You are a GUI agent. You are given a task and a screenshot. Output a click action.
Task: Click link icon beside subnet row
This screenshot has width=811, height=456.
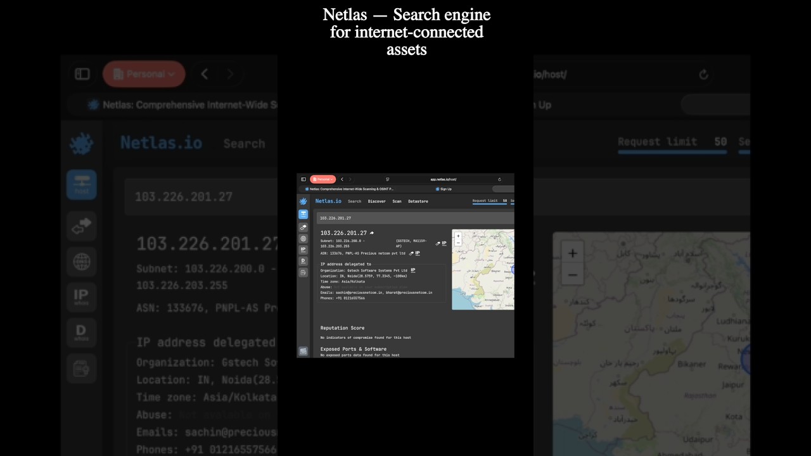click(438, 244)
